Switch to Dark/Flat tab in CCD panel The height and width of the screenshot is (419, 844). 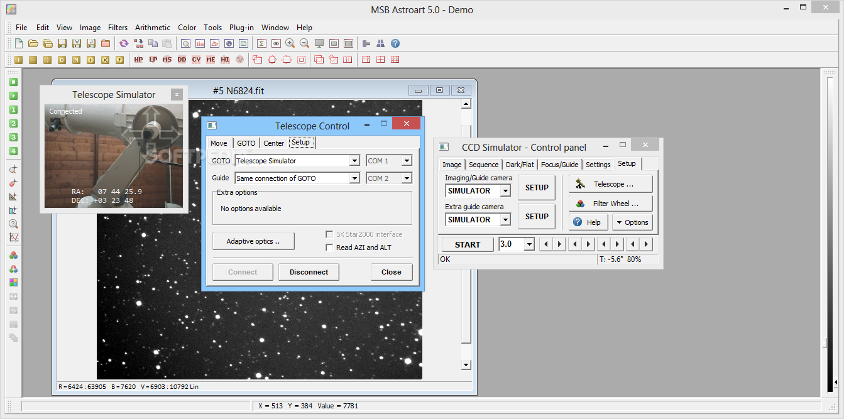tap(520, 165)
